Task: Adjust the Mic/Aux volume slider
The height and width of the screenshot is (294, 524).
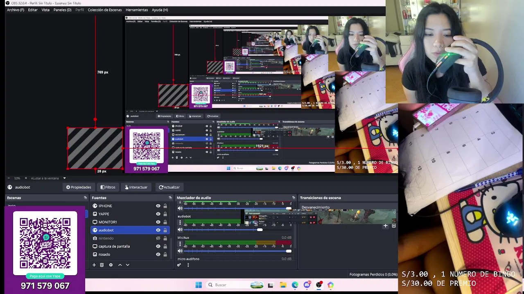Action: 237,251
